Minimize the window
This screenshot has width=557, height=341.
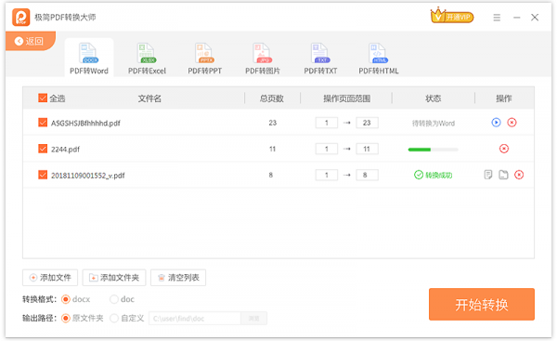coord(516,18)
